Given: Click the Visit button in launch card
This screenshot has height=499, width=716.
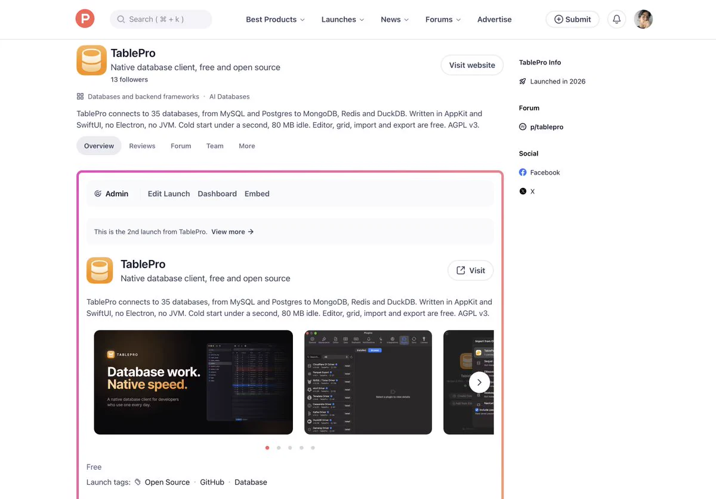Looking at the screenshot, I should [x=471, y=270].
